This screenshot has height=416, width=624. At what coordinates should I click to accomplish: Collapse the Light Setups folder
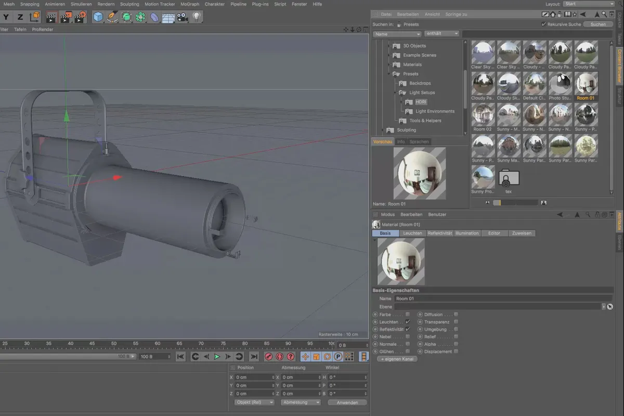(x=395, y=93)
